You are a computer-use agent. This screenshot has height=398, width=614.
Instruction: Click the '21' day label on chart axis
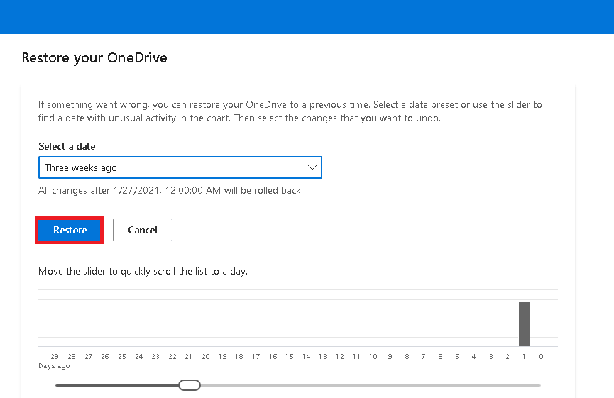tap(188, 357)
